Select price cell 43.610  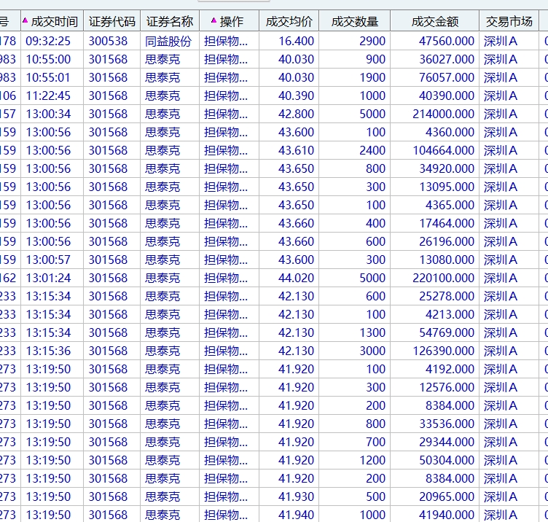296,150
